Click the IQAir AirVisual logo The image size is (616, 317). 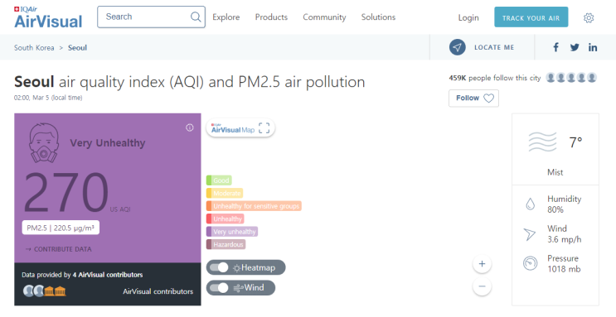tap(48, 17)
